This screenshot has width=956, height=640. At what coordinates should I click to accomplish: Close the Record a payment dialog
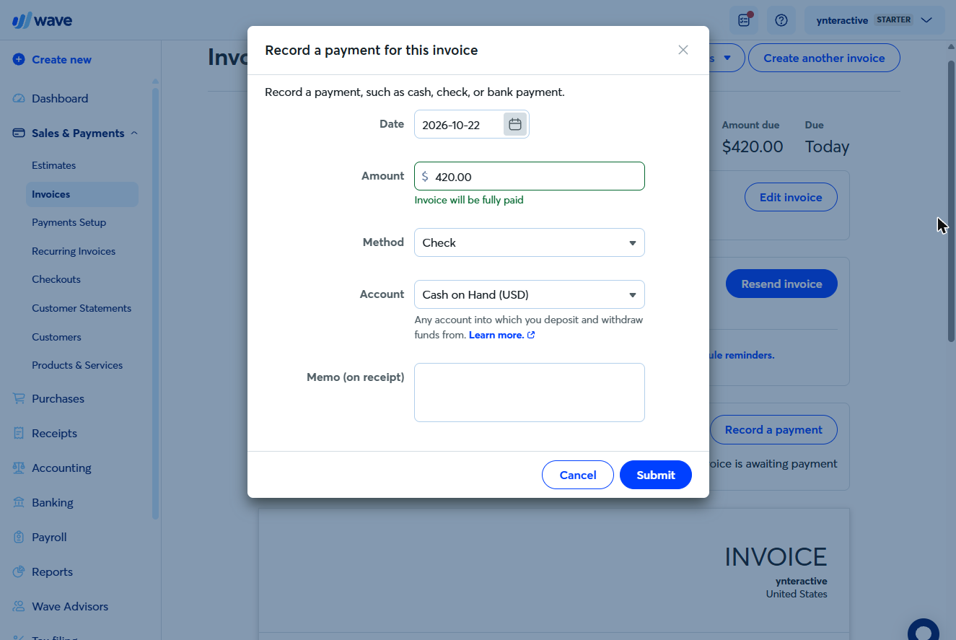coord(683,50)
